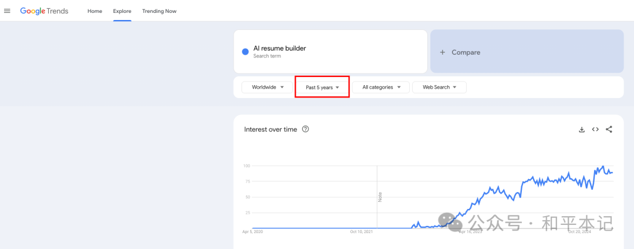This screenshot has width=634, height=249.
Task: Select the Explore tab
Action: coord(122,11)
